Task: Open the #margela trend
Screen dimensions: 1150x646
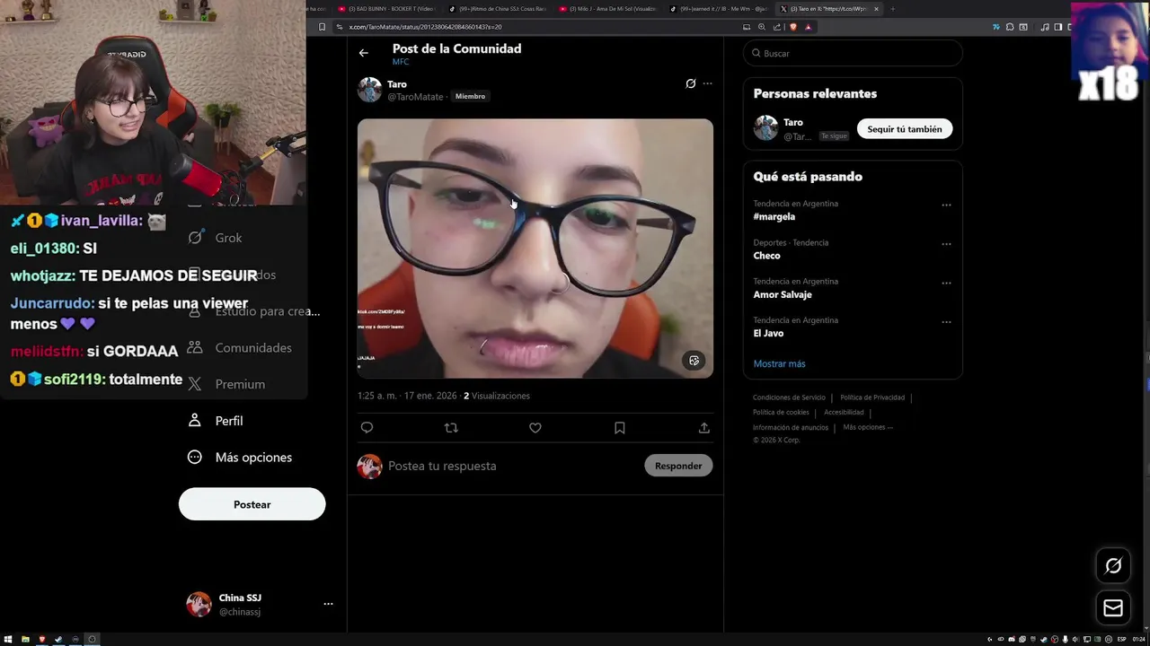Action: pos(774,216)
